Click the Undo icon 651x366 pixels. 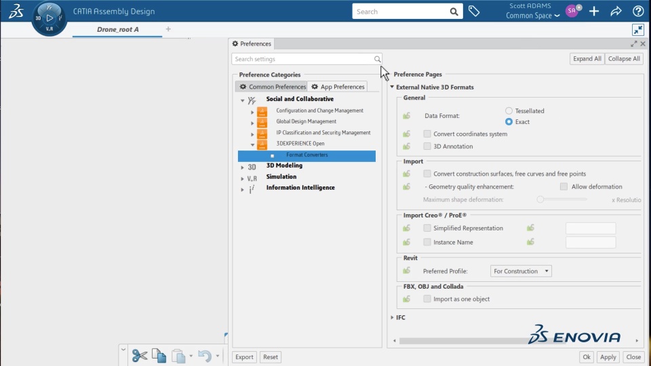[204, 356]
